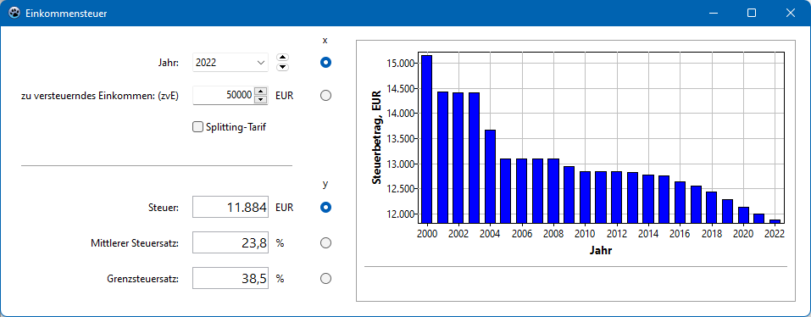Click the income field showing 50000
811x317 pixels.
click(x=224, y=95)
